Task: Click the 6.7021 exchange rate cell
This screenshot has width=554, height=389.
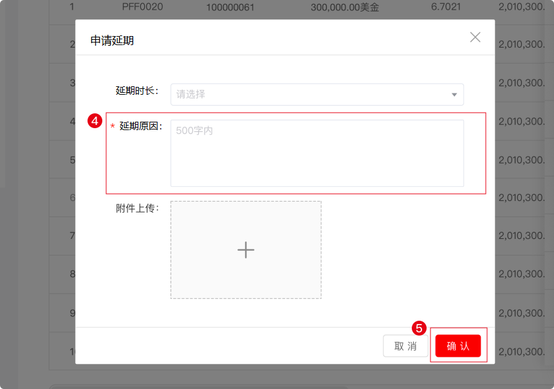Action: click(446, 6)
